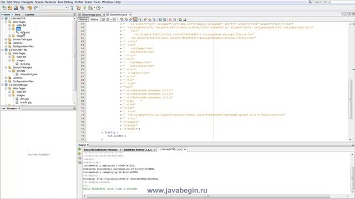Image resolution: width=355 pixels, height=199 pixels.
Task: Click the New File toolbar icon
Action: (x=4, y=8)
